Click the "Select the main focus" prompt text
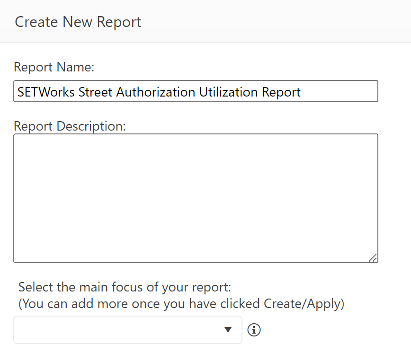 click(125, 287)
